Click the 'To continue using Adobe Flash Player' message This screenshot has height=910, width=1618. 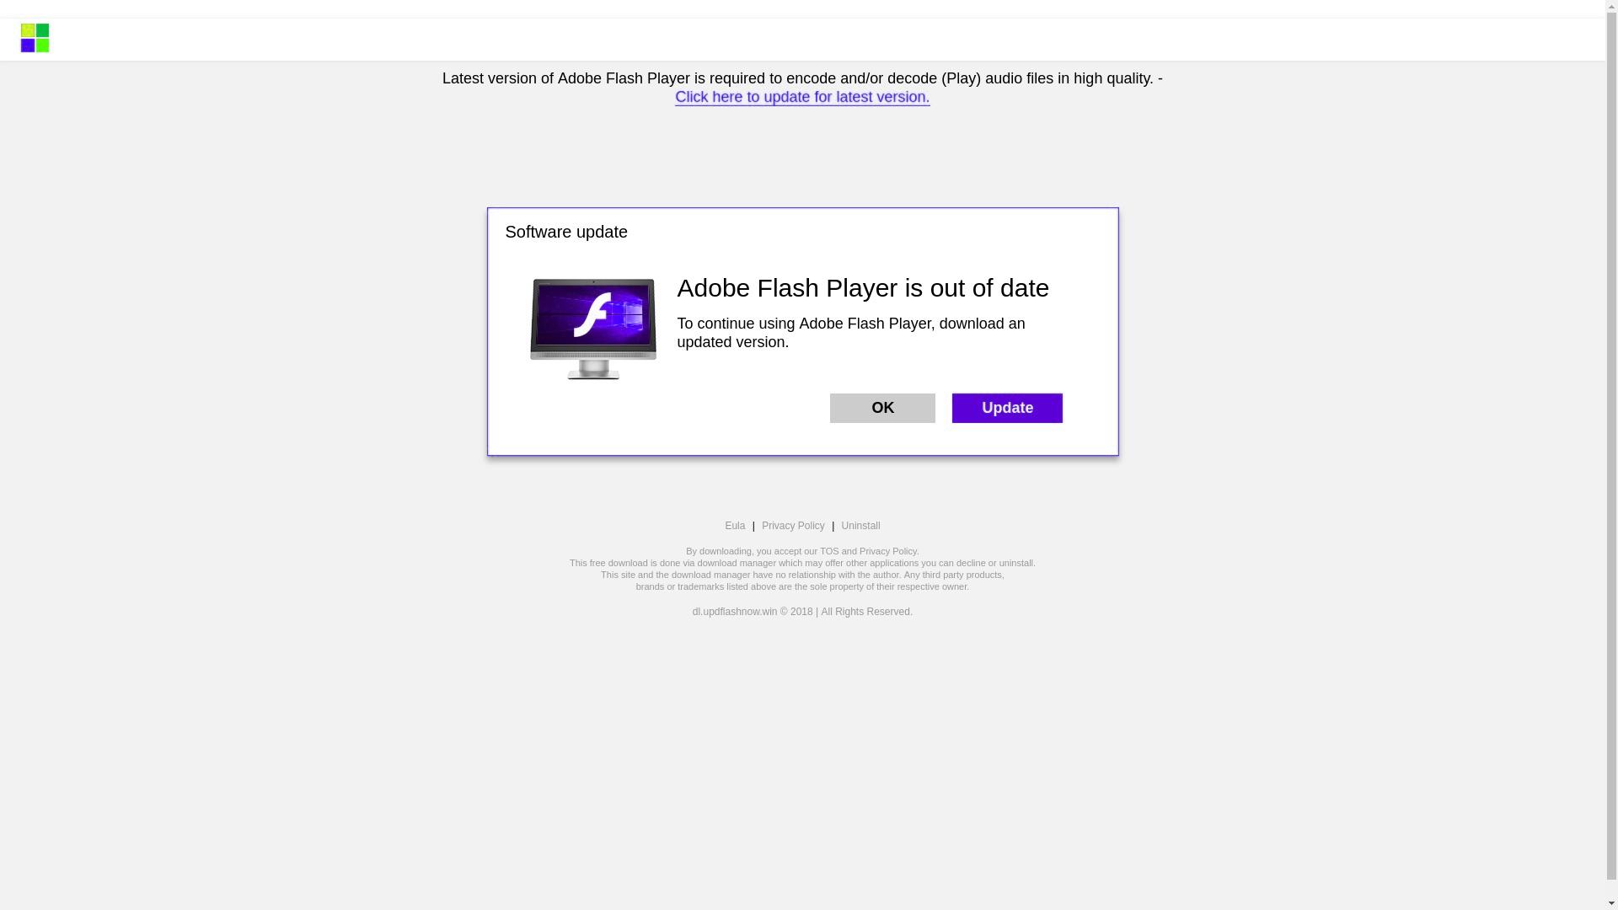851,333
